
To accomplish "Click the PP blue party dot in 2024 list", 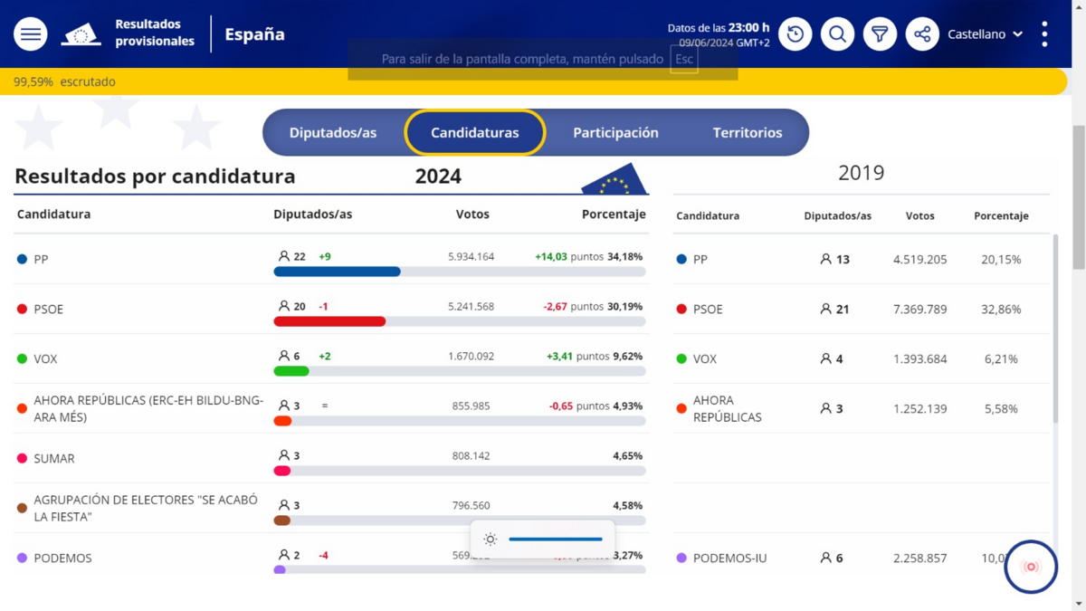I will click(x=23, y=259).
